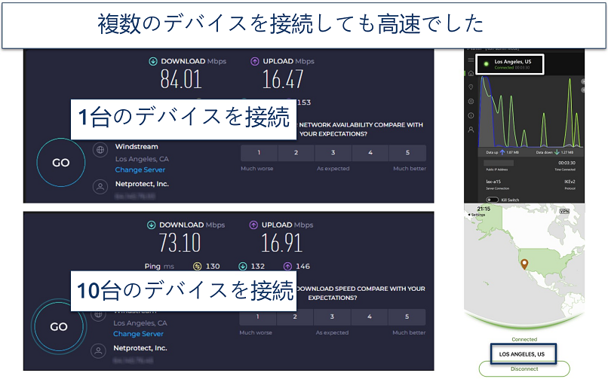The width and height of the screenshot is (608, 379).
Task: Select rating 5 in the top survey
Action: point(407,153)
